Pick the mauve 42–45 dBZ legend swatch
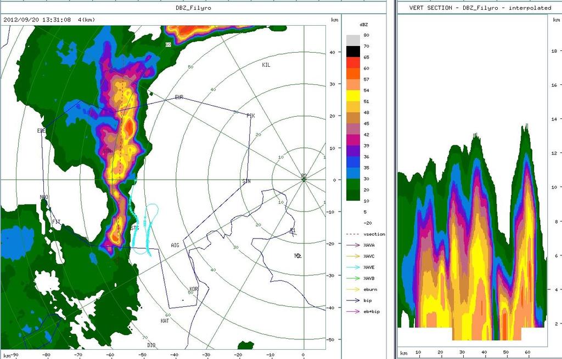Viewport: 562px width, 359px height. [x=353, y=129]
